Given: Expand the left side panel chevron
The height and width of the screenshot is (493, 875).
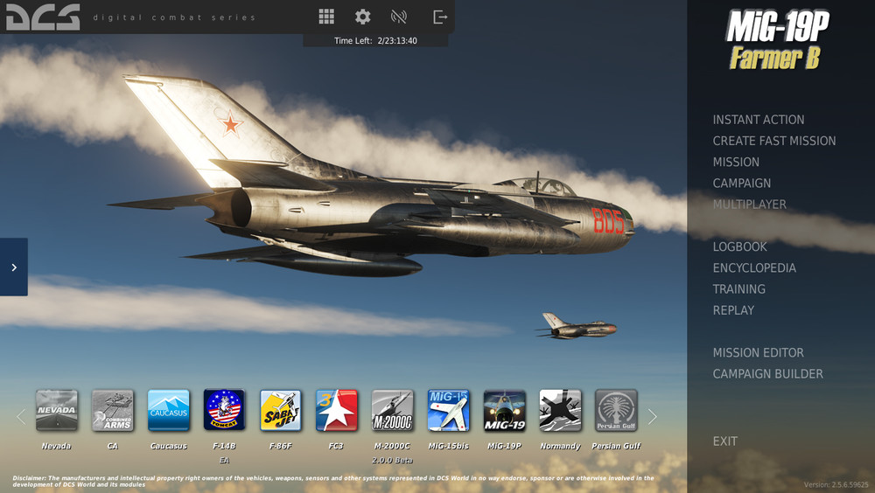Looking at the screenshot, I should (14, 267).
